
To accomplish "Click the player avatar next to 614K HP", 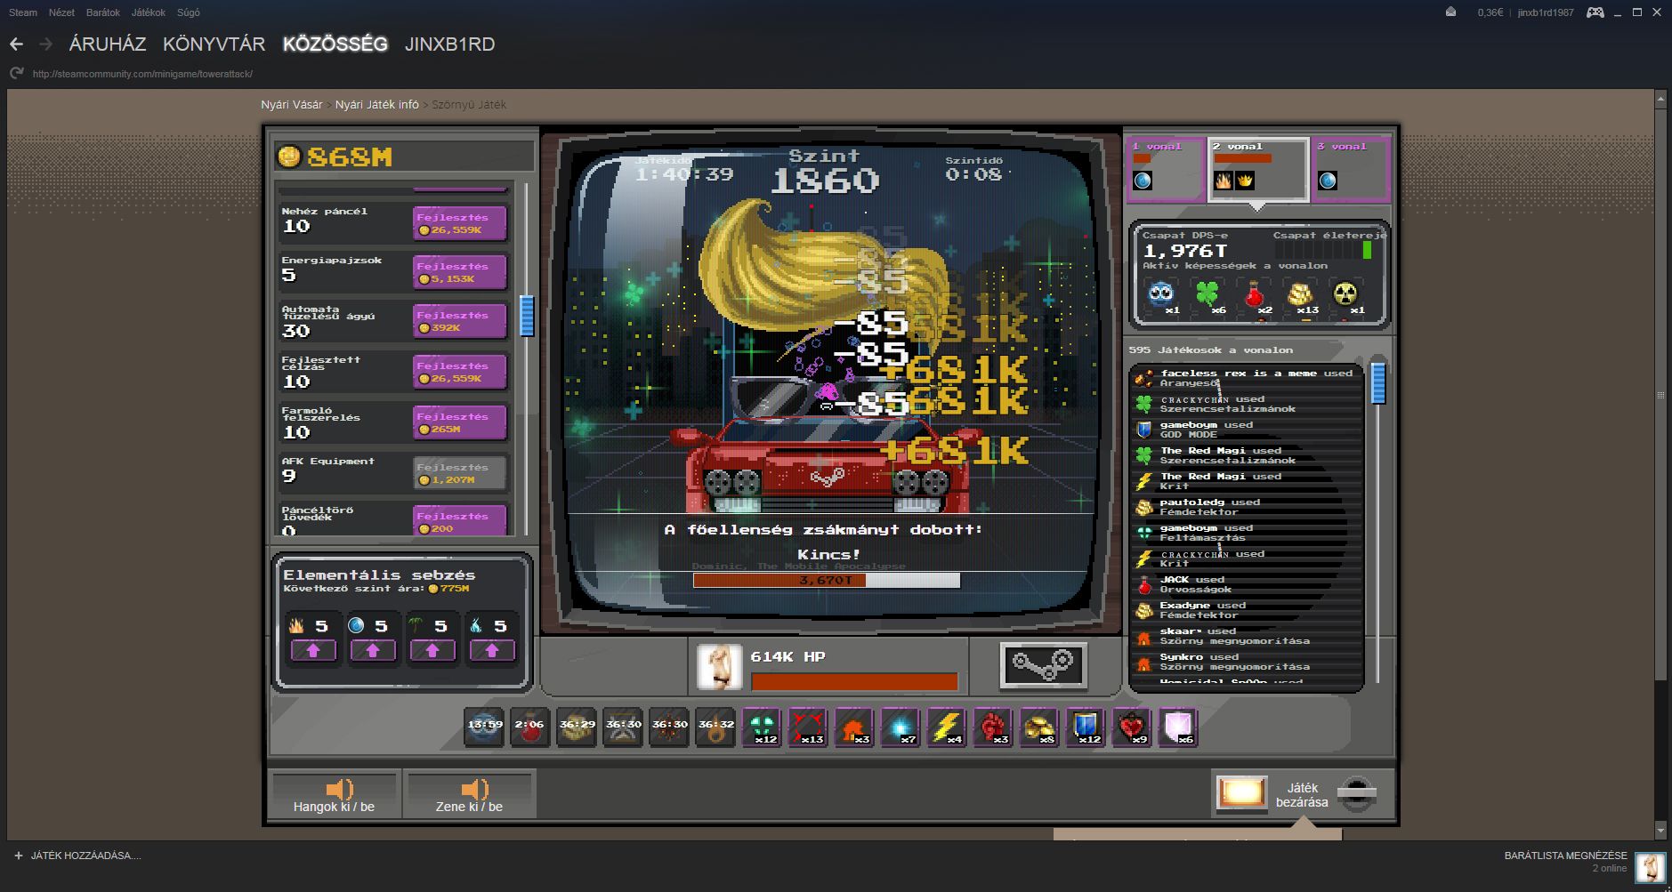I will 719,668.
